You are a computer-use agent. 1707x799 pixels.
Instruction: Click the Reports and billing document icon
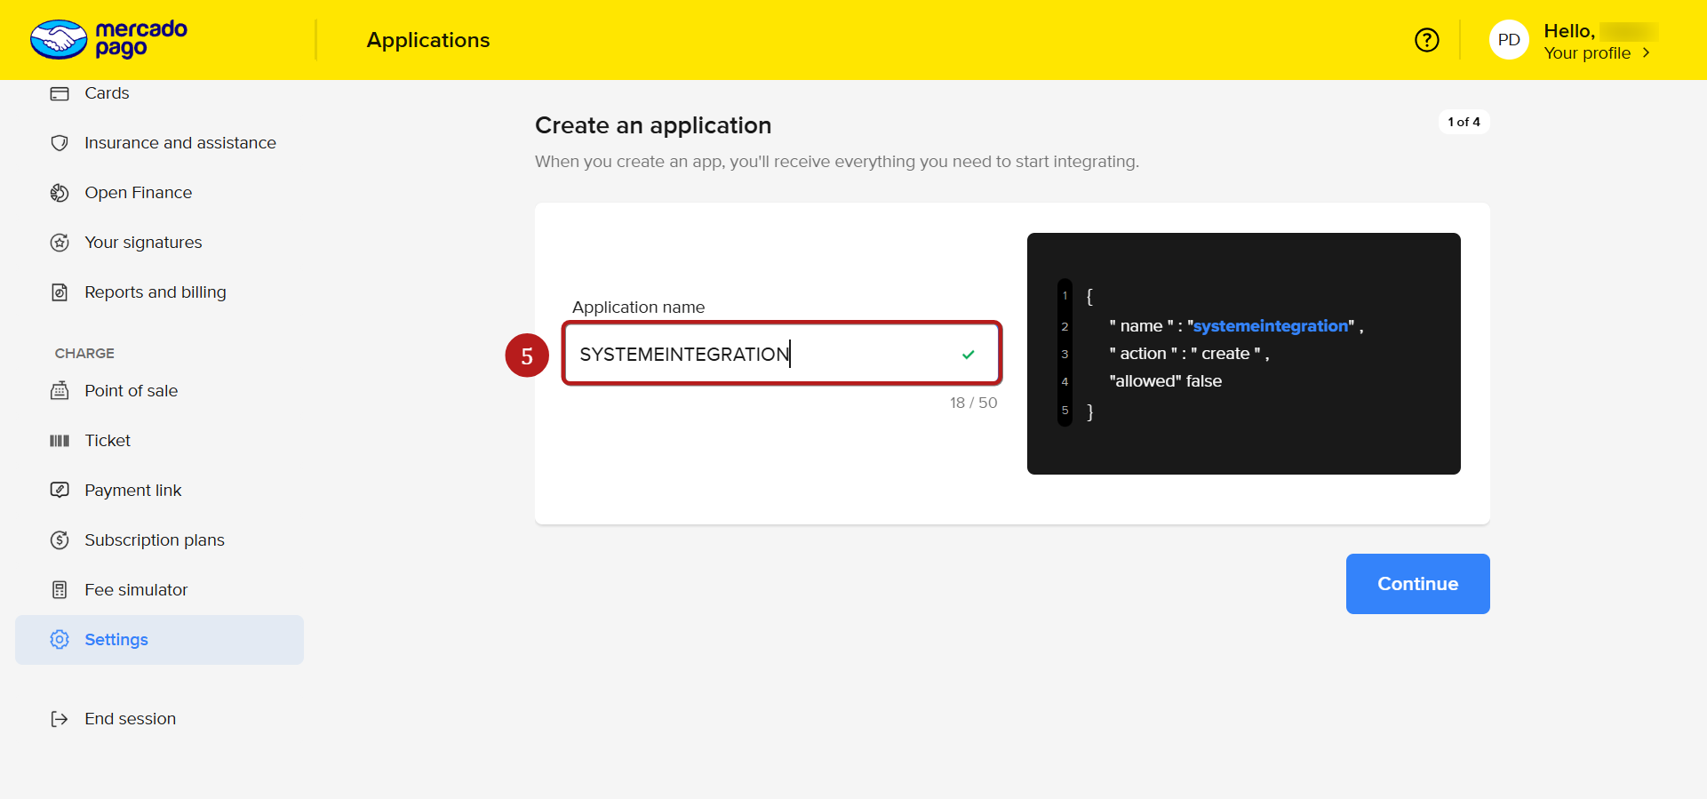pos(60,292)
